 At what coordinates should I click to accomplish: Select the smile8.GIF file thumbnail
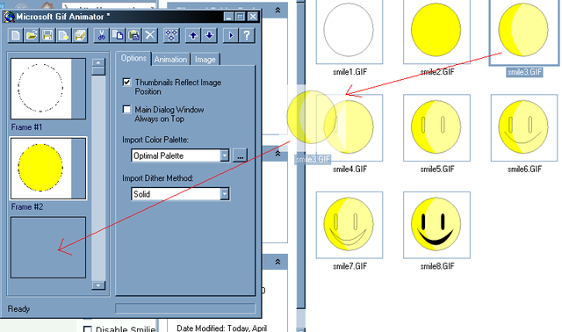(x=436, y=225)
